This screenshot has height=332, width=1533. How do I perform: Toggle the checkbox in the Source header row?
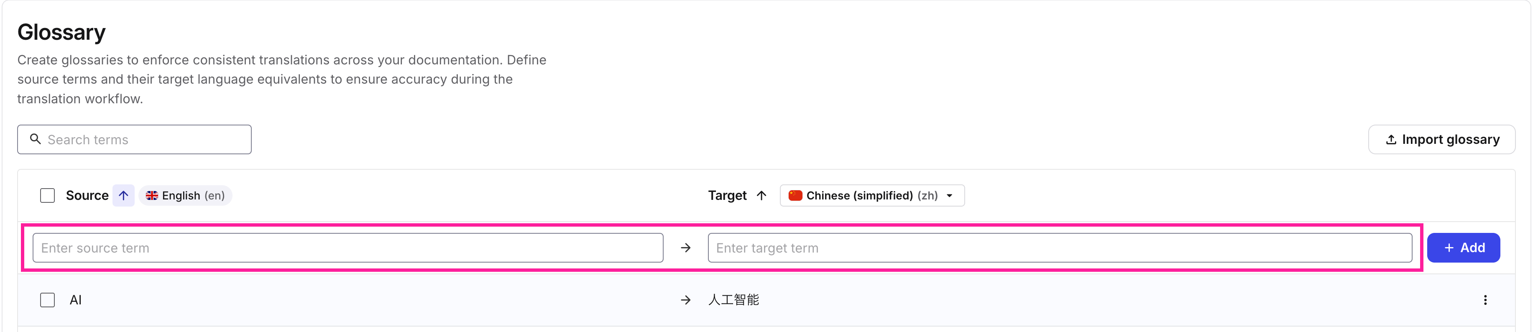[47, 195]
